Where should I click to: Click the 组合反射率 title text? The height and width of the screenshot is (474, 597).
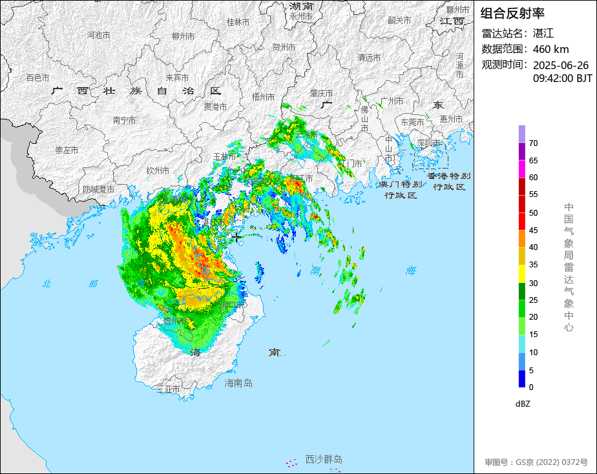point(513,14)
